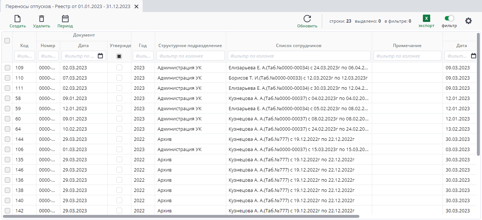Focus Список сотрудников filter field

299,56
